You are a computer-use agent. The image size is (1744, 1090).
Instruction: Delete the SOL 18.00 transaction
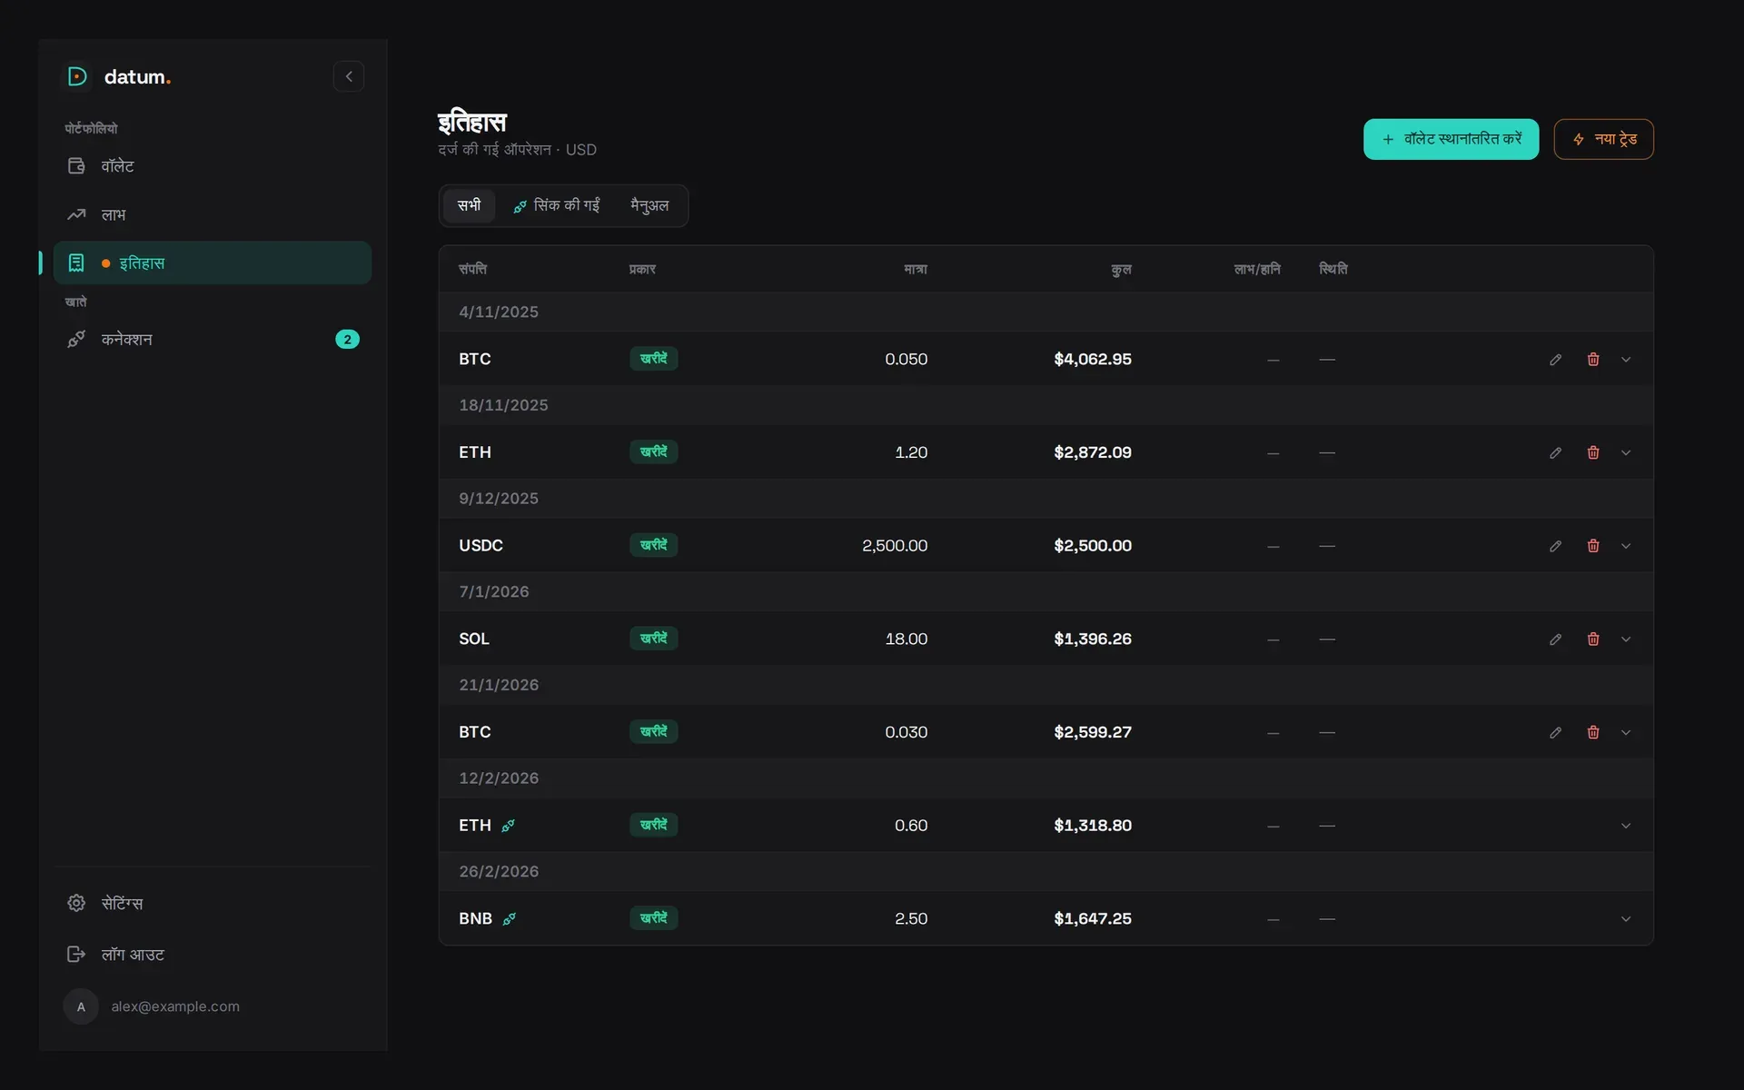pos(1593,639)
